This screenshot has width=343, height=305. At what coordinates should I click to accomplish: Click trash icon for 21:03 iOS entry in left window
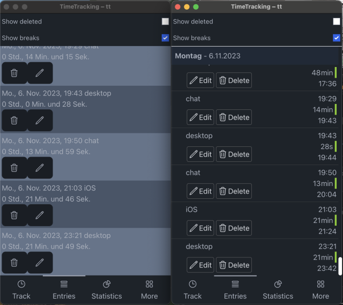point(14,215)
